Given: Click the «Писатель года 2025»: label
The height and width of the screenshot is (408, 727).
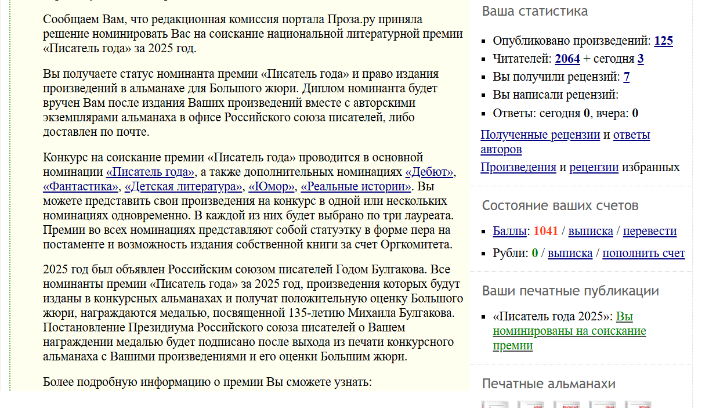Looking at the screenshot, I should click(553, 316).
